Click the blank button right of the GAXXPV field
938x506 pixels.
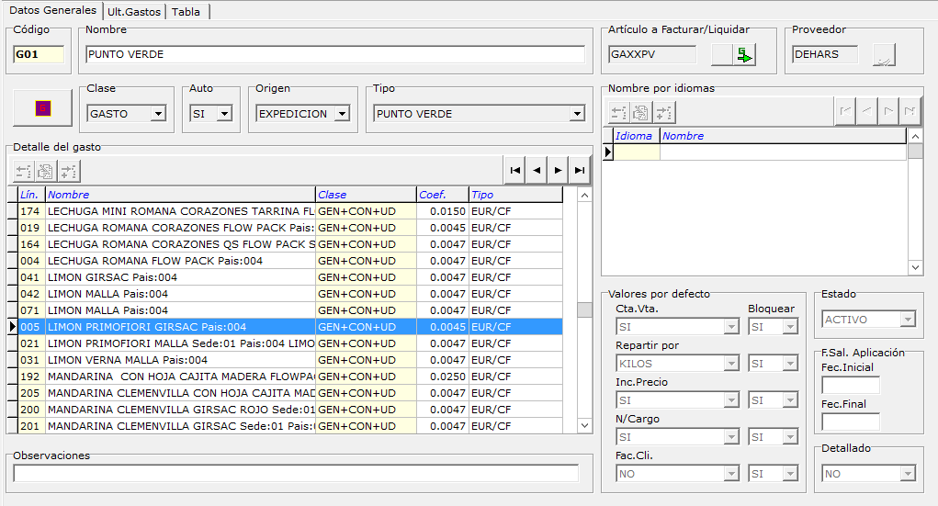(x=722, y=55)
